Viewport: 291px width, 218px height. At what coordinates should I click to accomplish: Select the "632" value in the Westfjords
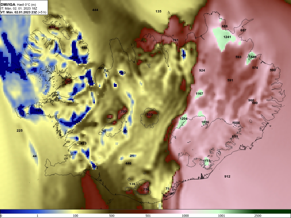(x=52, y=27)
